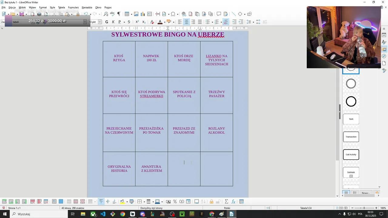Increase paragraph indent icon
Image resolution: width=388 pixels, height=218 pixels.
[x=234, y=22]
